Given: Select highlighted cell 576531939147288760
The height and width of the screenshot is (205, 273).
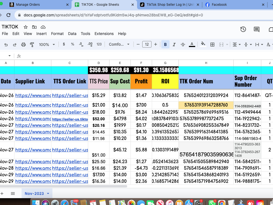Looking at the screenshot, I should point(206,105).
